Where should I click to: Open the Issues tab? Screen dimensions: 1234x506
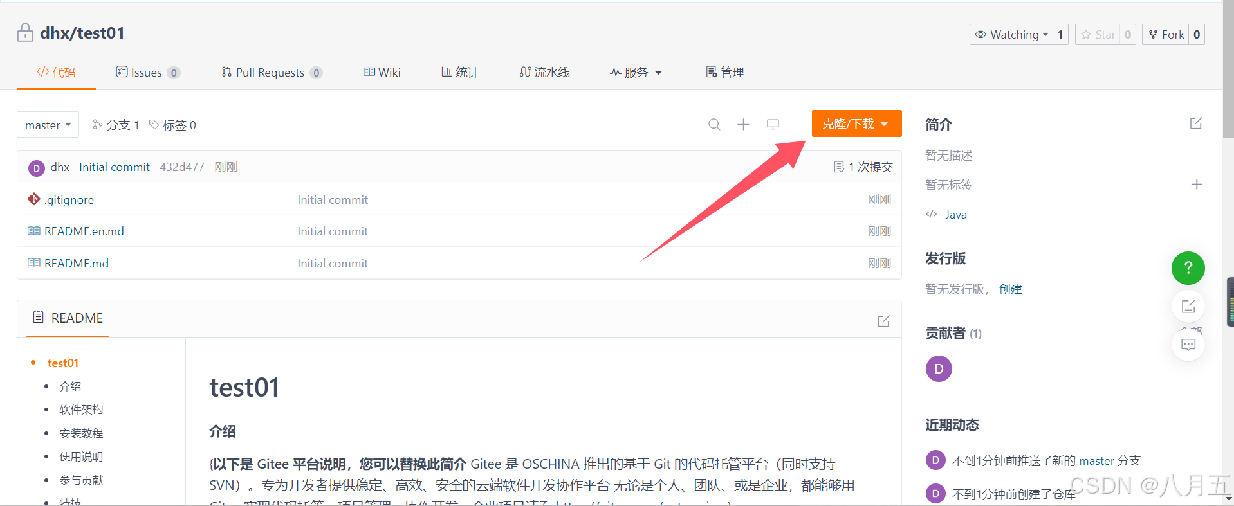(147, 72)
